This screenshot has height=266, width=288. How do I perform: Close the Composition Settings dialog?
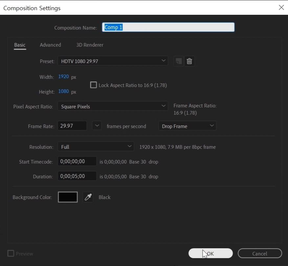point(281,8)
